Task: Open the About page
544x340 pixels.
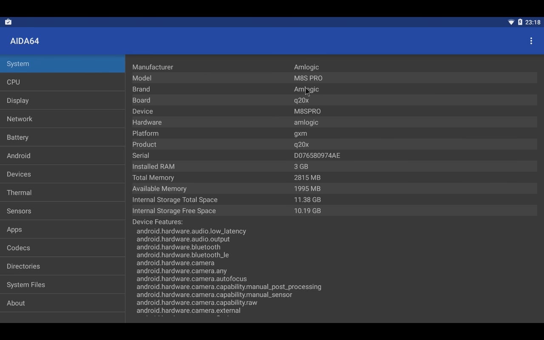Action: pos(62,303)
